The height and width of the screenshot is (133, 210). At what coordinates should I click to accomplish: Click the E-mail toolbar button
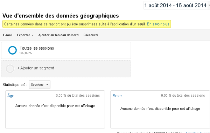(8, 35)
